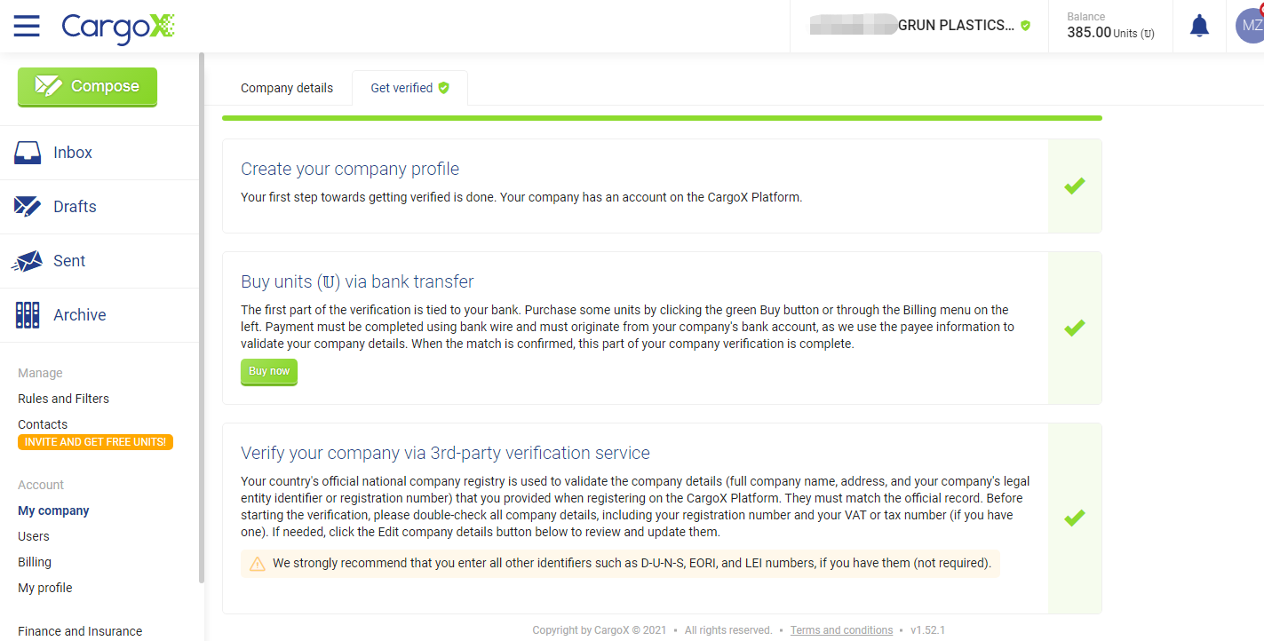Open the Billing page
Viewport: 1264px width, 641px height.
tap(35, 562)
